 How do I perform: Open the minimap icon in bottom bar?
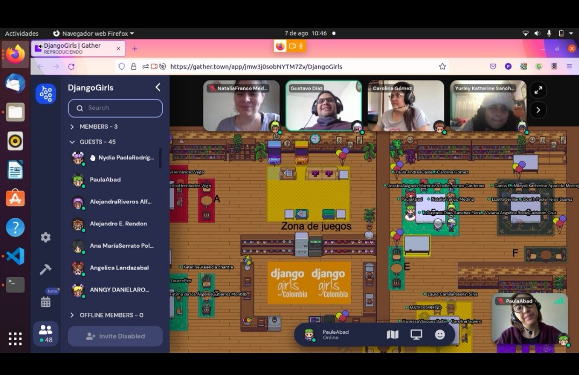pos(392,335)
